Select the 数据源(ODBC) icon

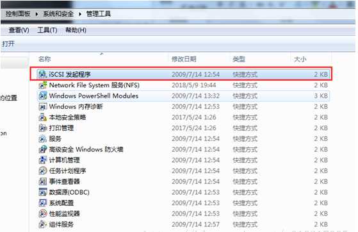pos(43,192)
